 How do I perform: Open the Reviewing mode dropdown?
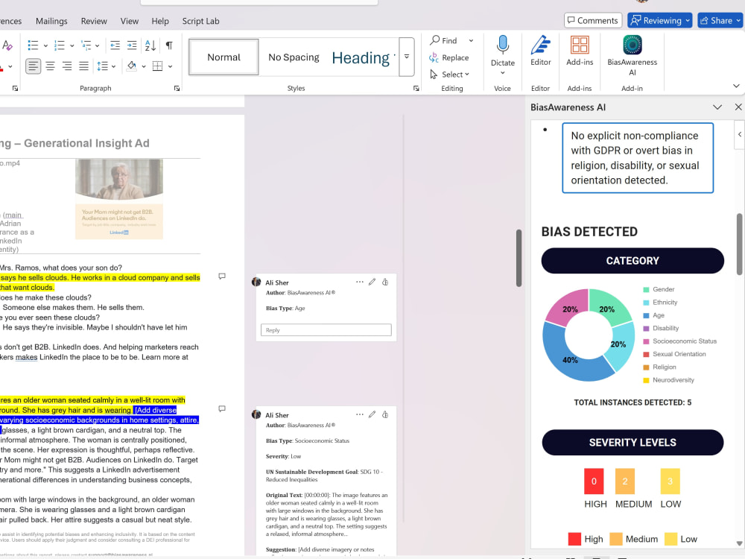[x=659, y=20]
